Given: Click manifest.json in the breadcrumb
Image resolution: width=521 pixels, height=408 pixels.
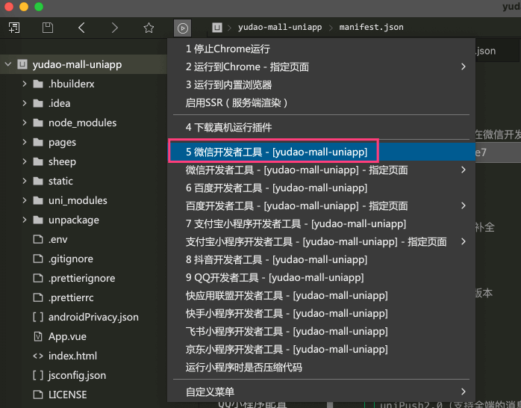Looking at the screenshot, I should point(371,28).
